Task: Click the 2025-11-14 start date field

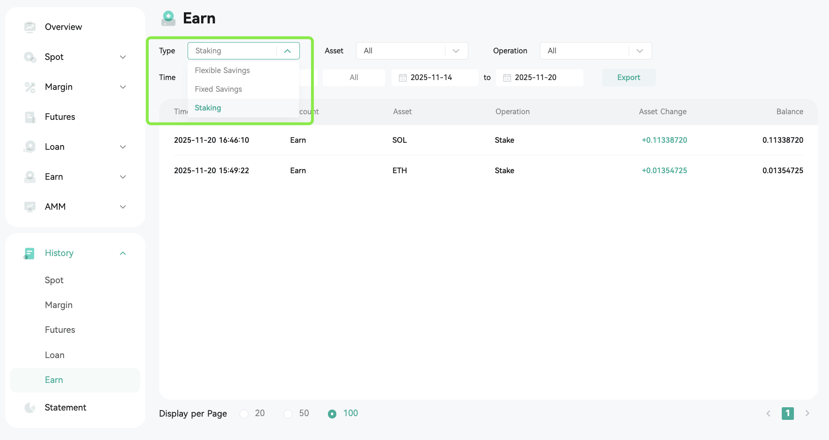Action: pos(435,78)
